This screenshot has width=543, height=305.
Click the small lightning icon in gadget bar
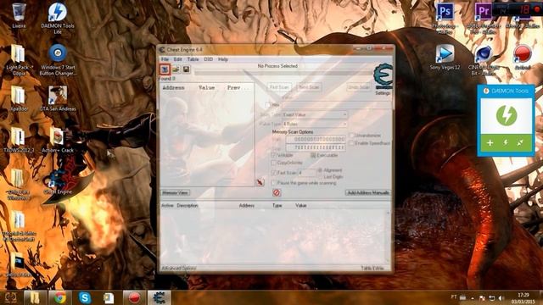click(x=506, y=142)
